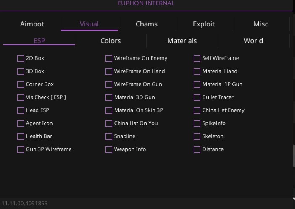Turn on the Skeleton checkbox
Viewport: 295px width, 209px height.
[x=197, y=136]
